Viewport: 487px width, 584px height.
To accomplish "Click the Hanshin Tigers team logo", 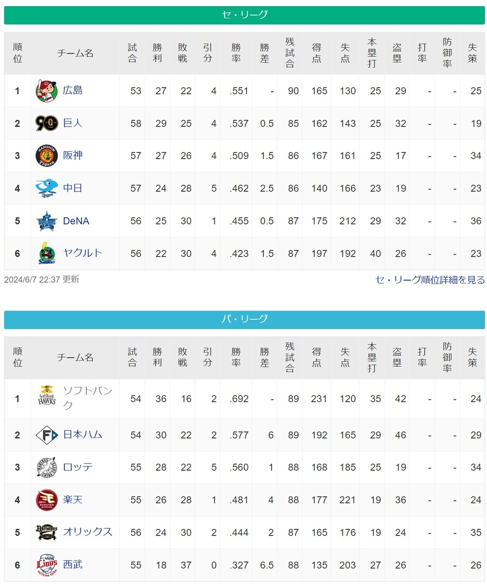I will point(47,156).
